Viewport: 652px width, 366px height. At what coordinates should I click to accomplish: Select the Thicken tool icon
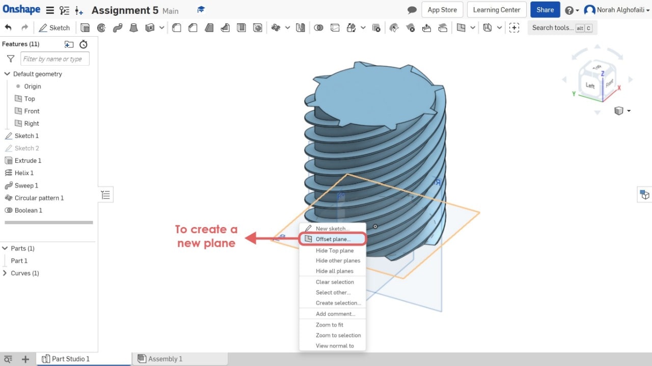point(150,28)
